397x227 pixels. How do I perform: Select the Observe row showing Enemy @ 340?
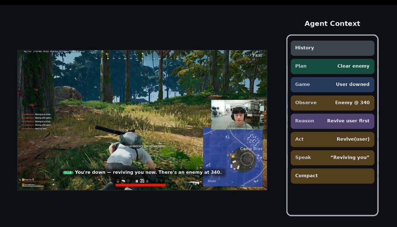pyautogui.click(x=332, y=103)
